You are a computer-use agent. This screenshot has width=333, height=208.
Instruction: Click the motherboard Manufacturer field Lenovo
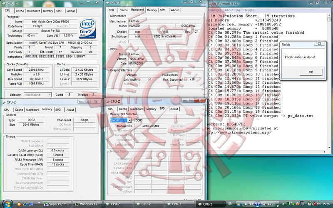click(164, 21)
